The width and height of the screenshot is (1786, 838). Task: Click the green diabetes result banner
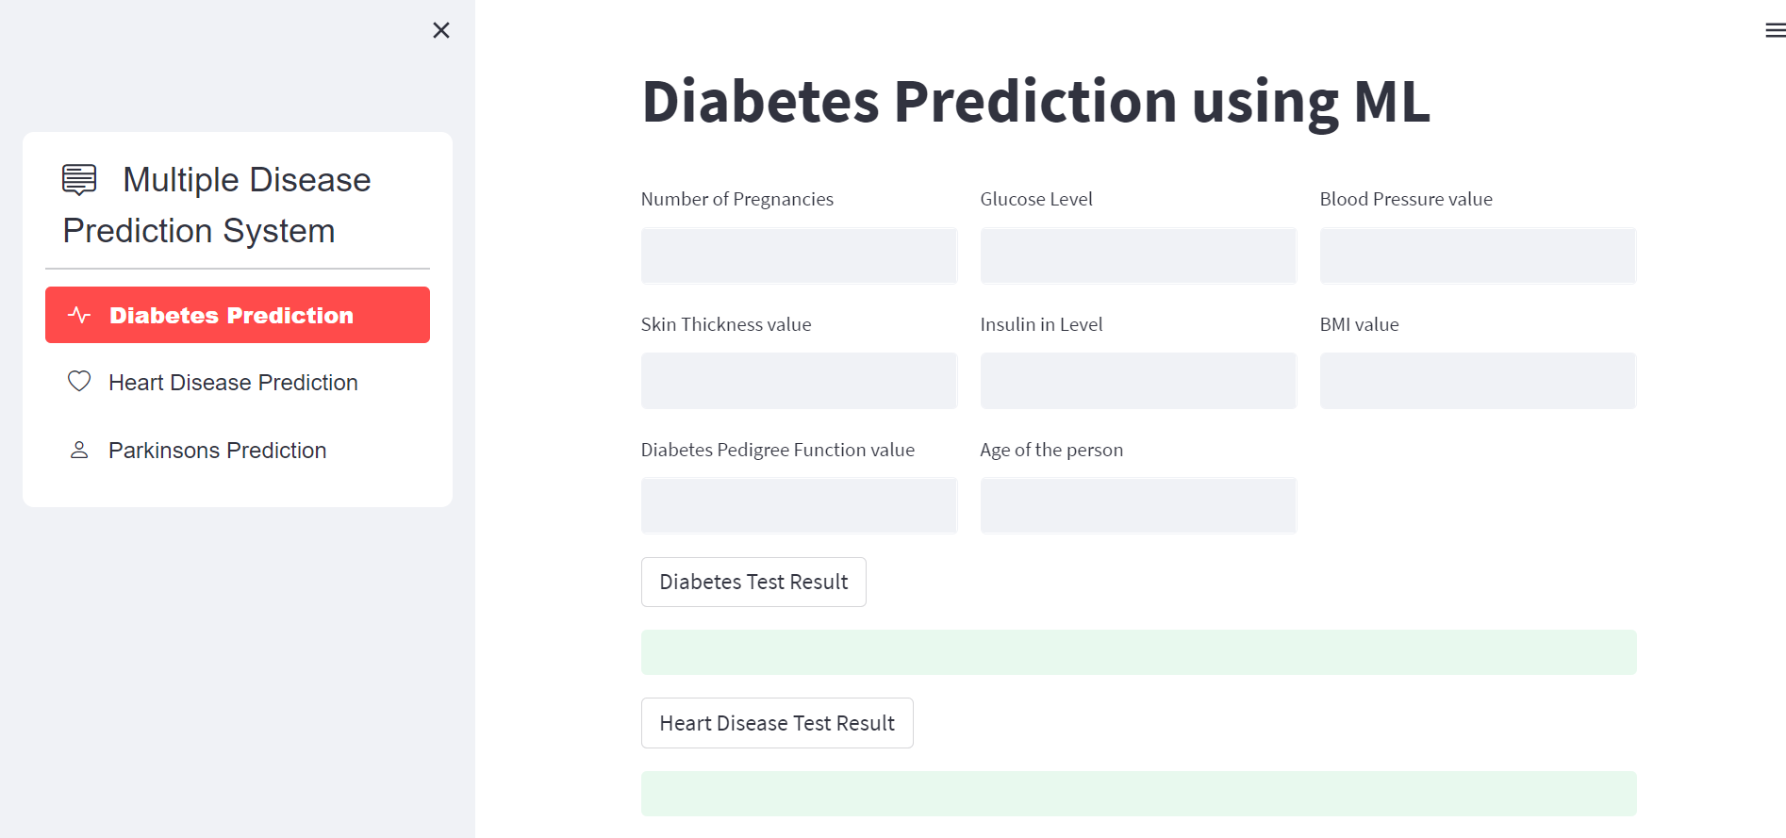point(1138,651)
